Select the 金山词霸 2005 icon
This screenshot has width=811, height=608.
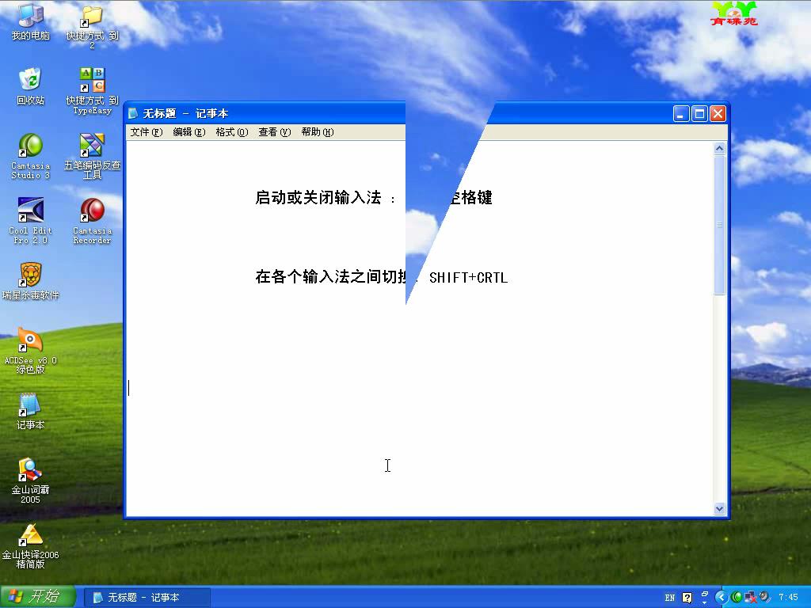tap(31, 481)
